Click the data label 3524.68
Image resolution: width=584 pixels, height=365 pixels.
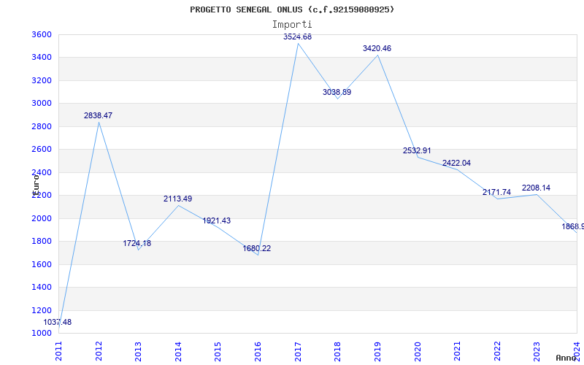point(297,37)
